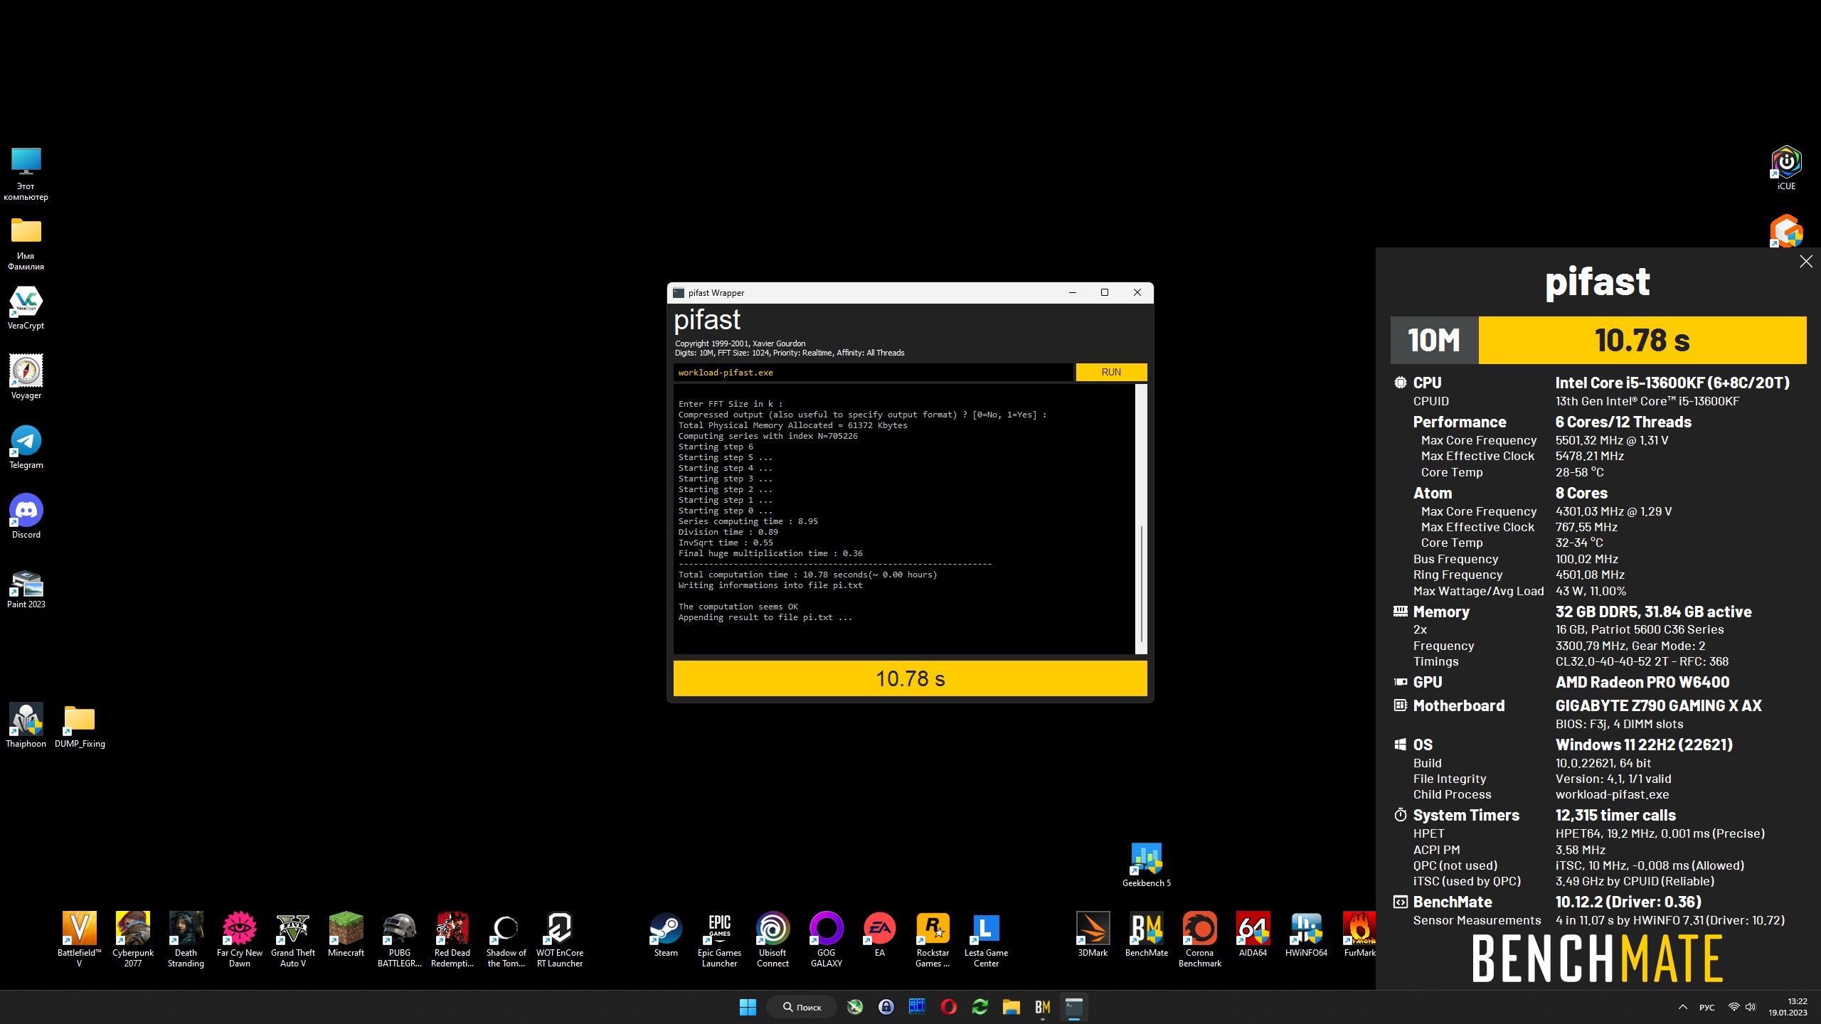This screenshot has width=1821, height=1024.
Task: Select the FurMark desktop icon
Action: [x=1359, y=934]
